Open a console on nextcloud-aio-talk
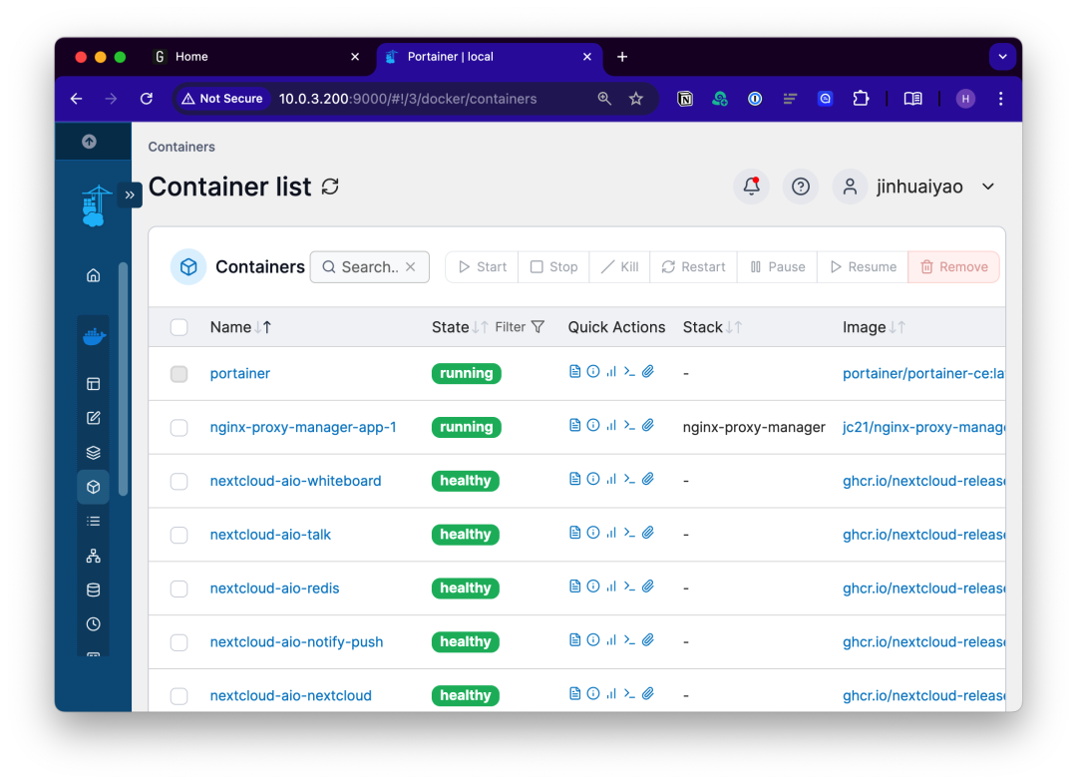This screenshot has height=784, width=1077. [629, 532]
